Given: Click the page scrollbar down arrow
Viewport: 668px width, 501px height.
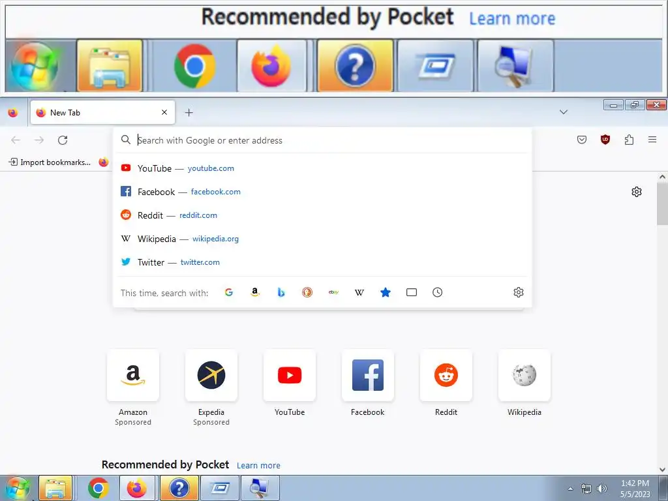Looking at the screenshot, I should 663,470.
